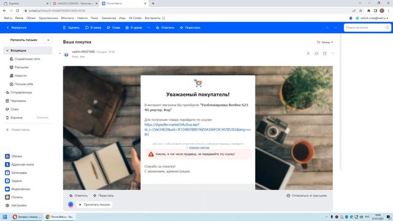393x221 pixels.
Task: Open the digiseller.market purchase link
Action: pyautogui.click(x=198, y=130)
